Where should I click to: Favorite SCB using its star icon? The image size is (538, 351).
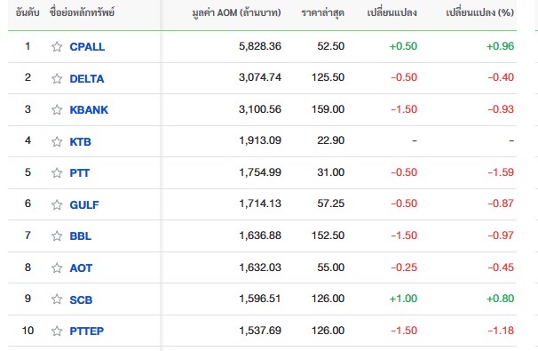pos(57,299)
